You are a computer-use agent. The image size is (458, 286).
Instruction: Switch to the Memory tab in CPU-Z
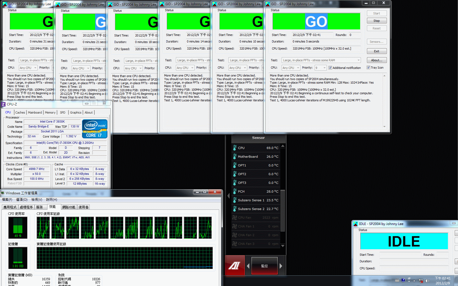coord(50,112)
